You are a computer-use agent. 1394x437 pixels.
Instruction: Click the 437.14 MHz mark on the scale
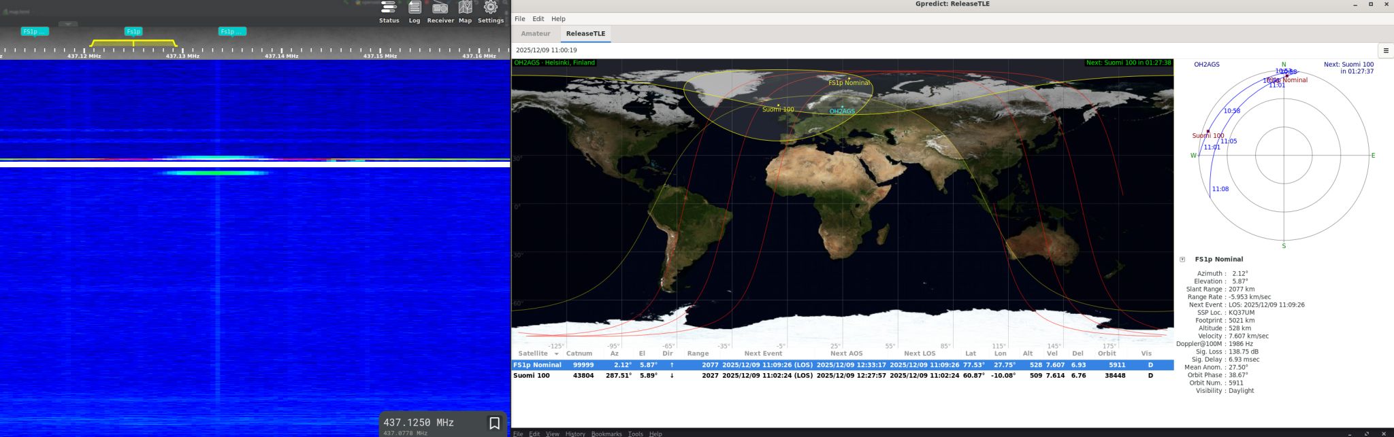point(281,56)
